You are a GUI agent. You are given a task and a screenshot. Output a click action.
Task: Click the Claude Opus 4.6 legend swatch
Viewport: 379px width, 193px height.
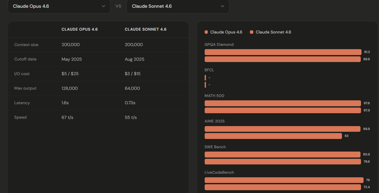tap(206, 32)
